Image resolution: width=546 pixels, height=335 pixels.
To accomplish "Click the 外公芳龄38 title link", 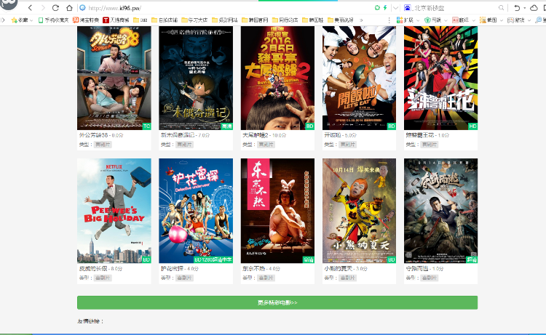I will click(x=94, y=135).
